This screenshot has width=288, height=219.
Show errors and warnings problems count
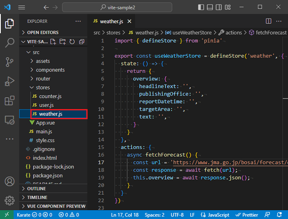coord(69,215)
